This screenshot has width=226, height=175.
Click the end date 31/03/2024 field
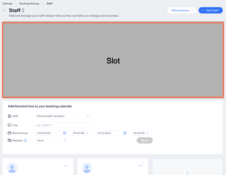[112, 133]
